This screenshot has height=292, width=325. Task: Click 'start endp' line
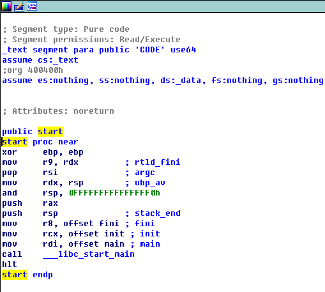click(27, 275)
